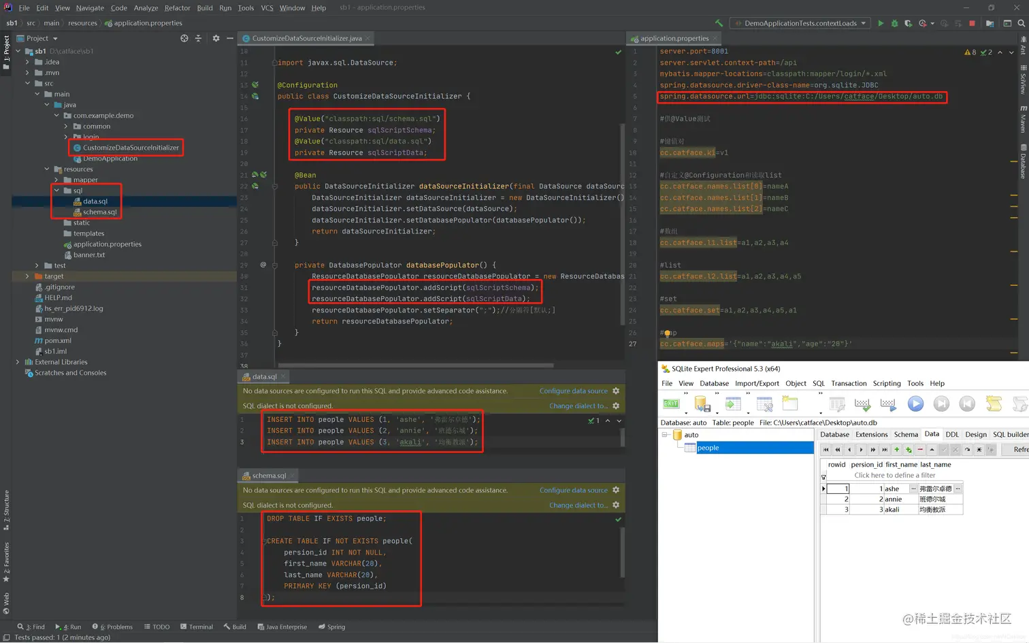1029x643 pixels.
Task: Click the Debug bug icon
Action: [x=894, y=23]
